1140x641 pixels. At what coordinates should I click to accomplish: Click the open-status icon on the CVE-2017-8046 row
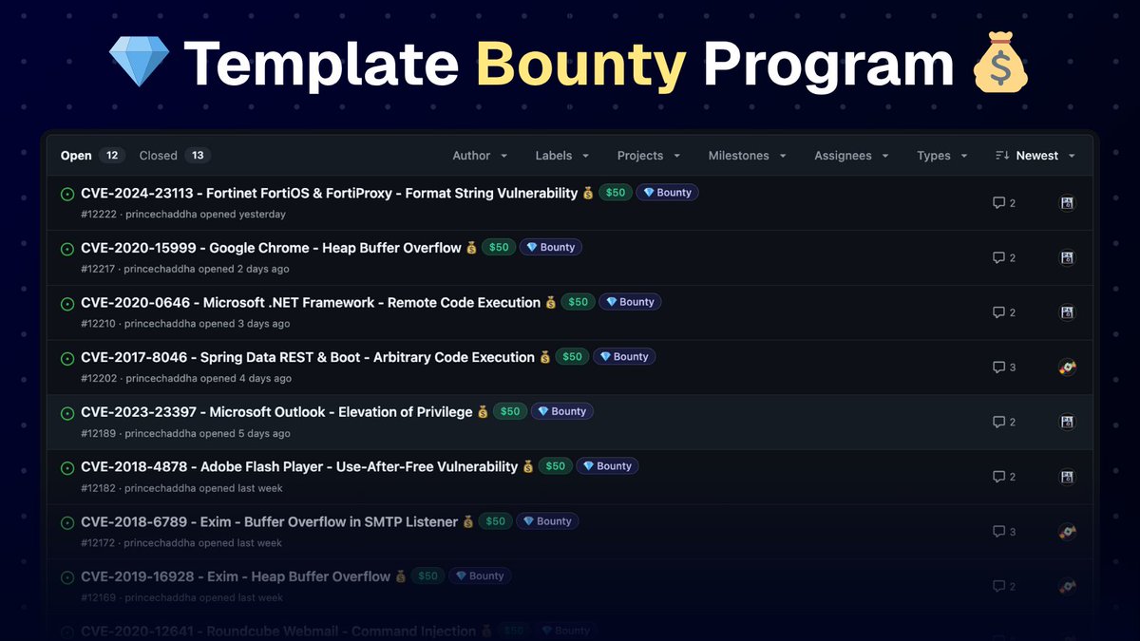tap(67, 359)
